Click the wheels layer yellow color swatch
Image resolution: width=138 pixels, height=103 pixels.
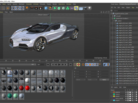[114, 96]
